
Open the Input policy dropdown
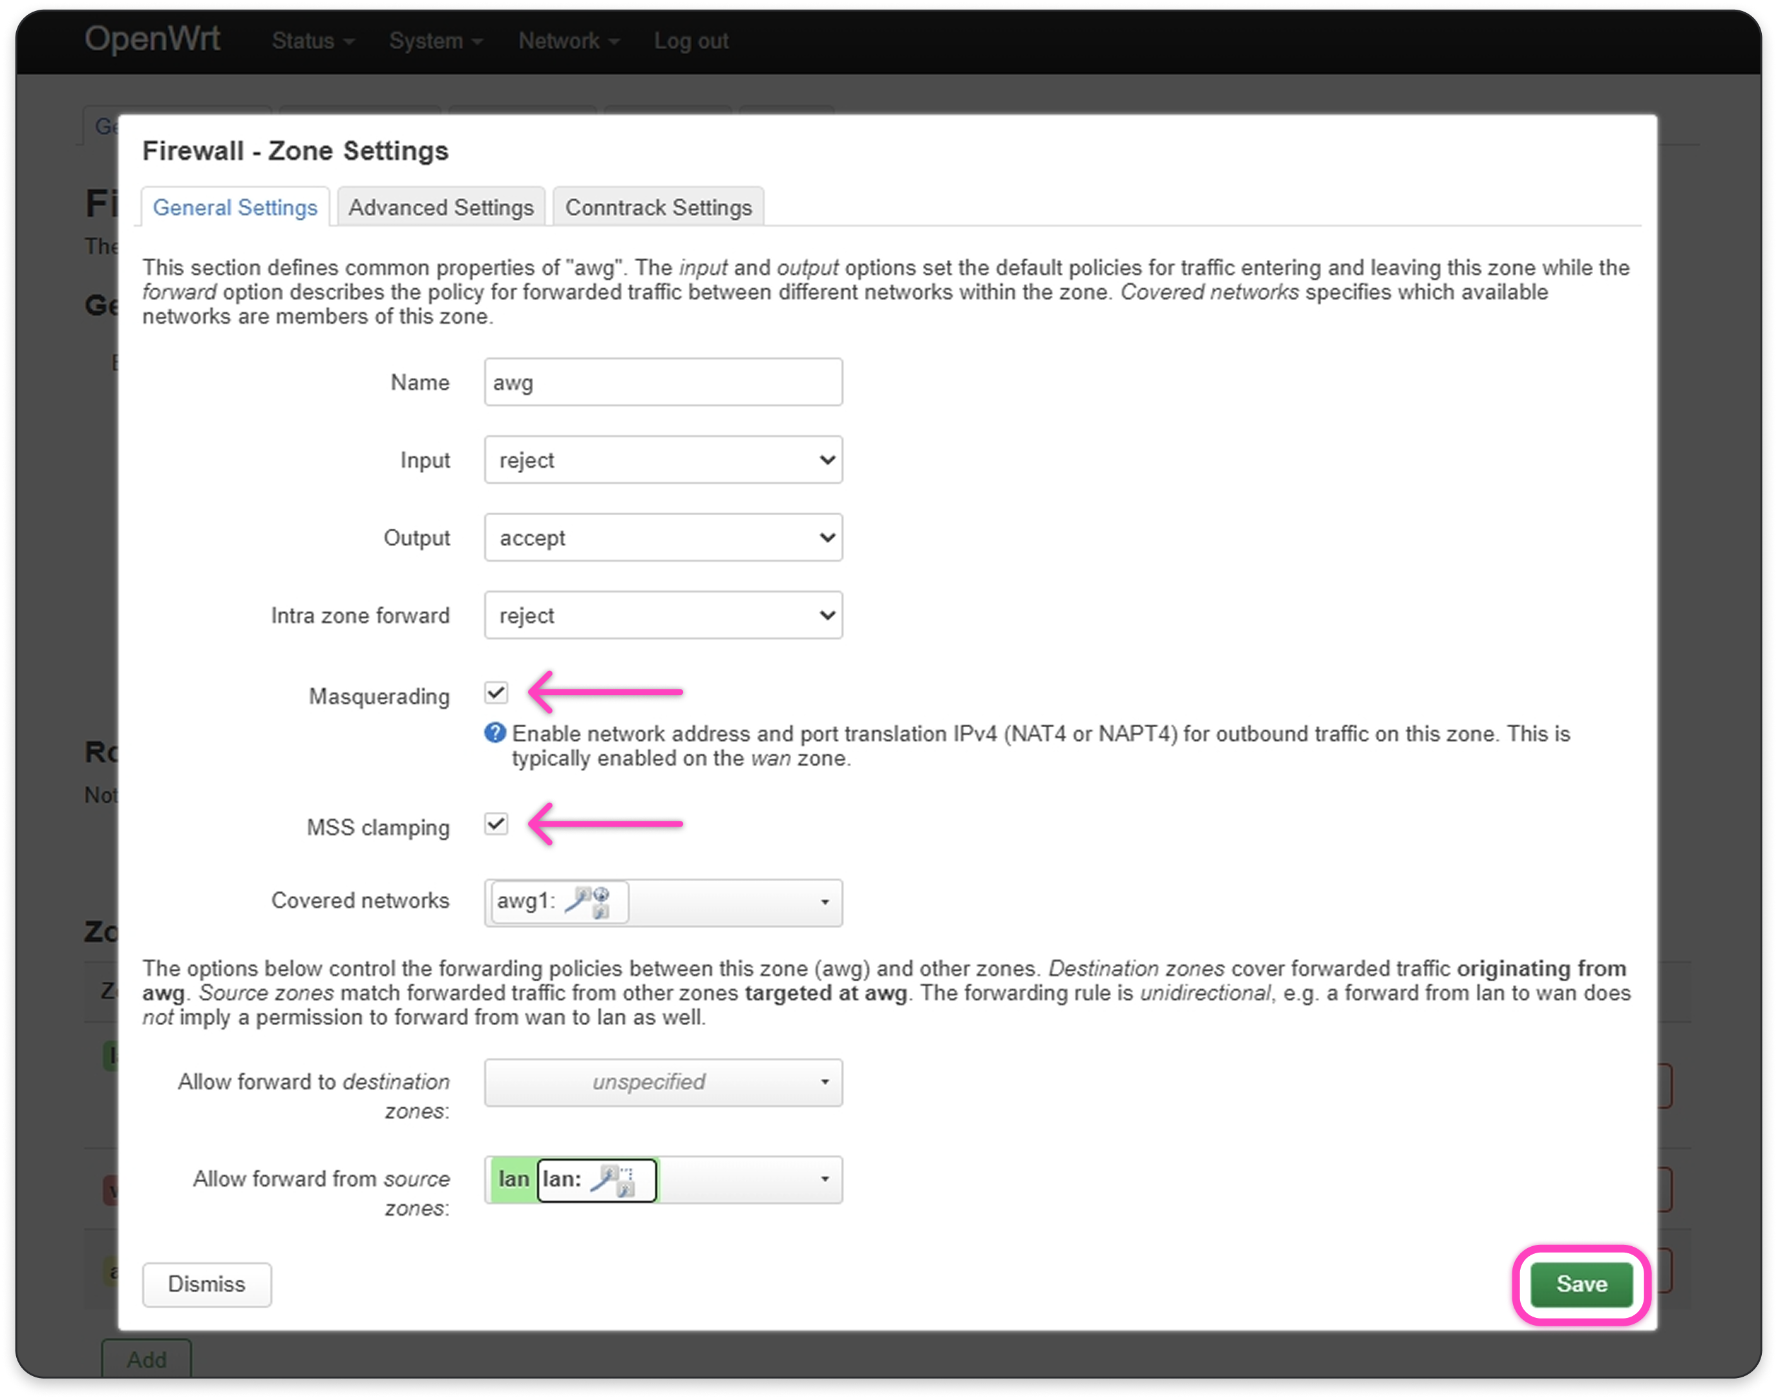(x=662, y=460)
